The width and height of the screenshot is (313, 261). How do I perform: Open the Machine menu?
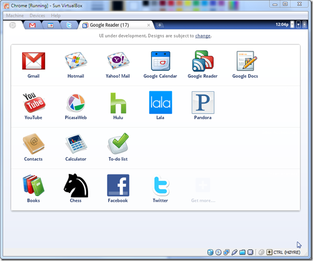pos(15,16)
